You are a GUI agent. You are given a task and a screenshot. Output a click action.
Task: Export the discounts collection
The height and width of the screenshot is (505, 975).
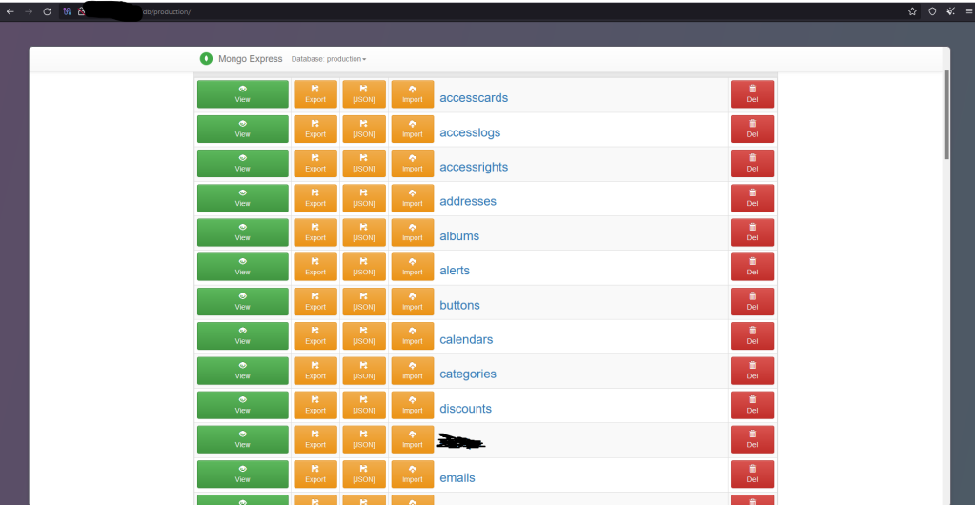(x=315, y=405)
